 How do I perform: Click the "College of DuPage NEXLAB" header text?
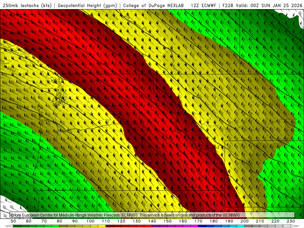point(154,5)
